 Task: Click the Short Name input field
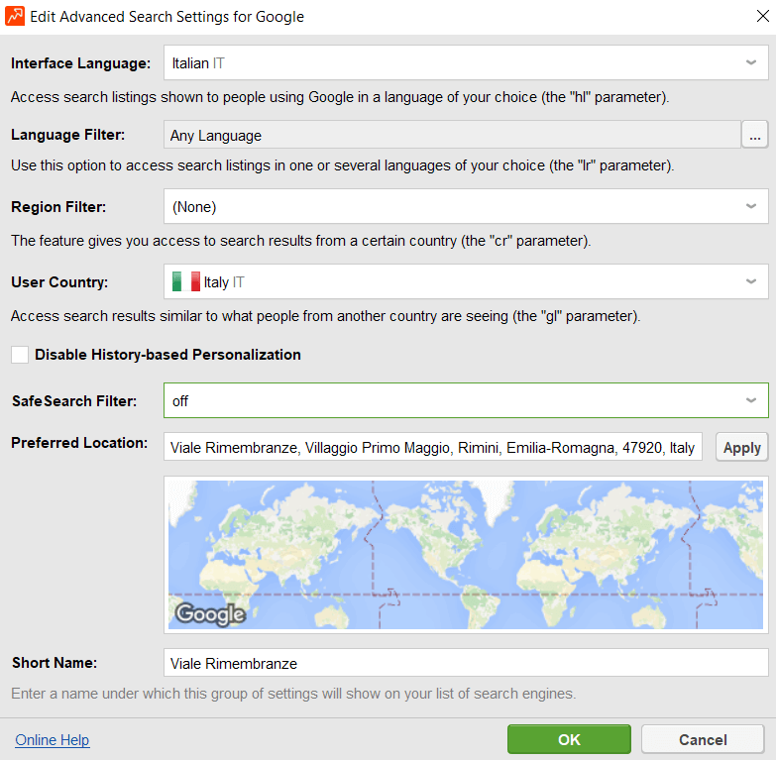[466, 663]
